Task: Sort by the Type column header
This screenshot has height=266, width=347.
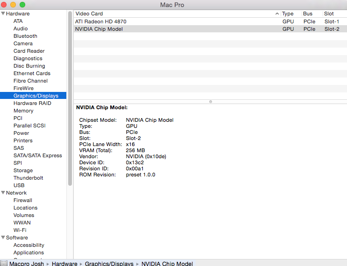Action: point(291,14)
